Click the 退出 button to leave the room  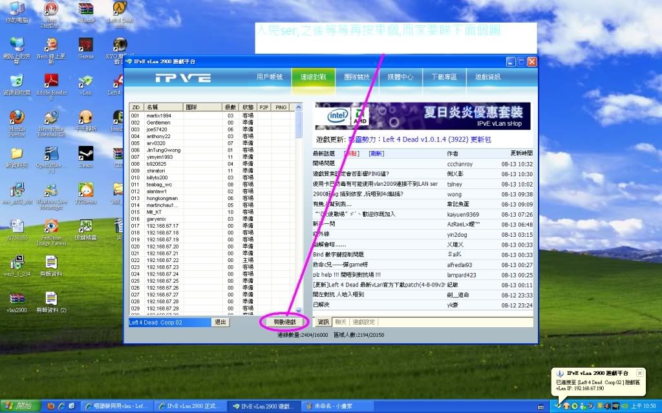(220, 322)
